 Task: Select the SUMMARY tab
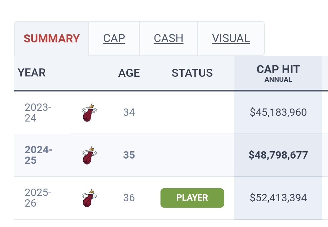click(51, 38)
